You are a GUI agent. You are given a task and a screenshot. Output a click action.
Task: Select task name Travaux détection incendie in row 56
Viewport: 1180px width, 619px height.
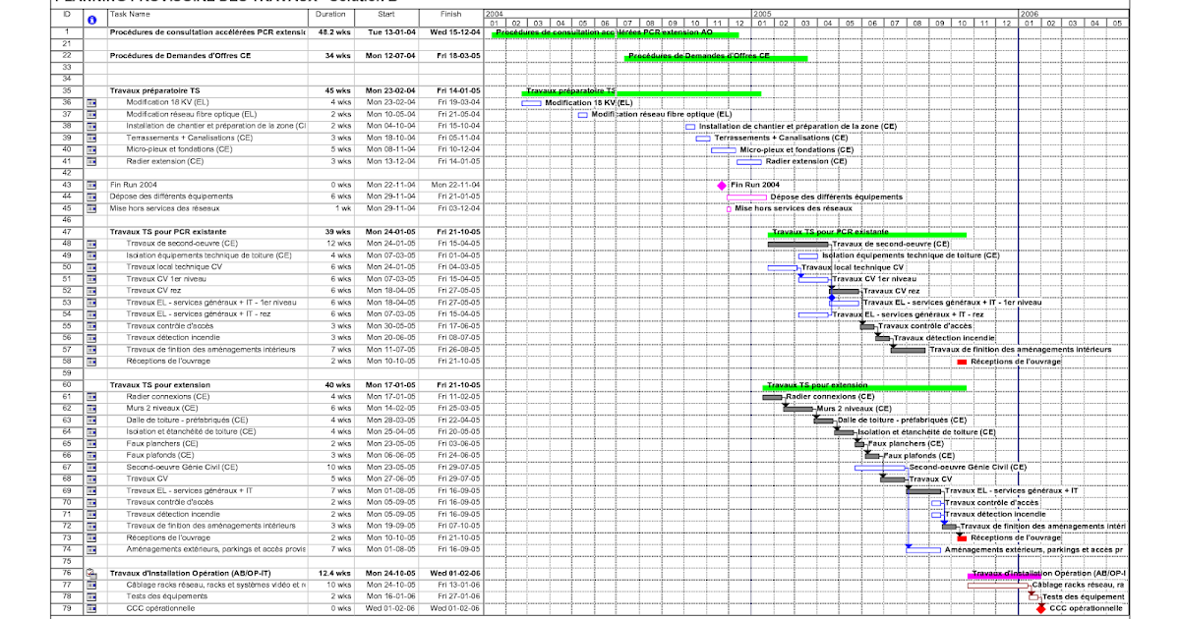click(x=173, y=338)
